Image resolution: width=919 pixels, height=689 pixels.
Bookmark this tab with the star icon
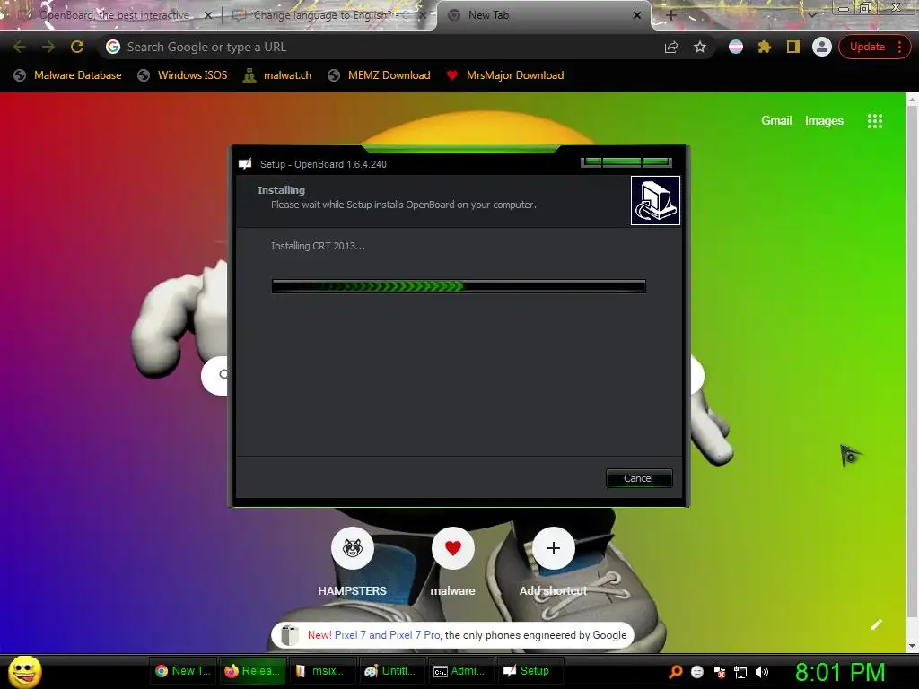pos(700,47)
